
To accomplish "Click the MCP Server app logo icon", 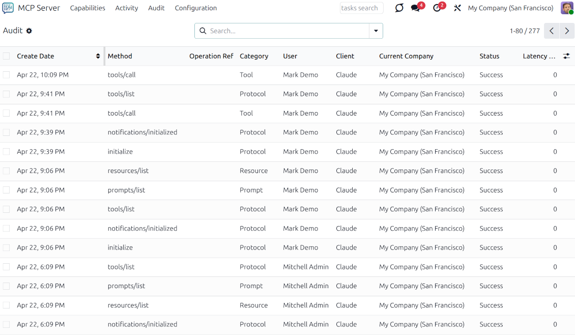I will click(x=8, y=8).
